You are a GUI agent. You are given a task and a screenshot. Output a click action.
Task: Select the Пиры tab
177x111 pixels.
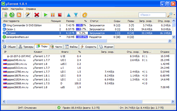pos(42,46)
